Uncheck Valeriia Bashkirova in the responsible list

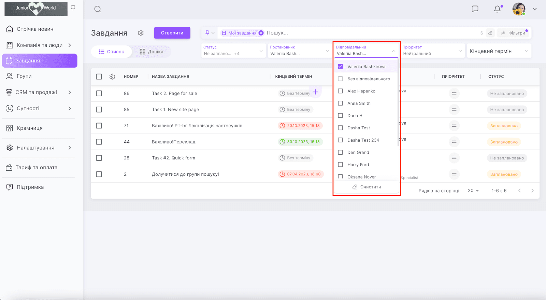click(341, 67)
